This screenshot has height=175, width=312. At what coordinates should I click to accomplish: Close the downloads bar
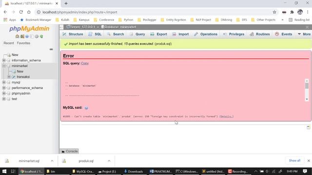[x=309, y=161]
